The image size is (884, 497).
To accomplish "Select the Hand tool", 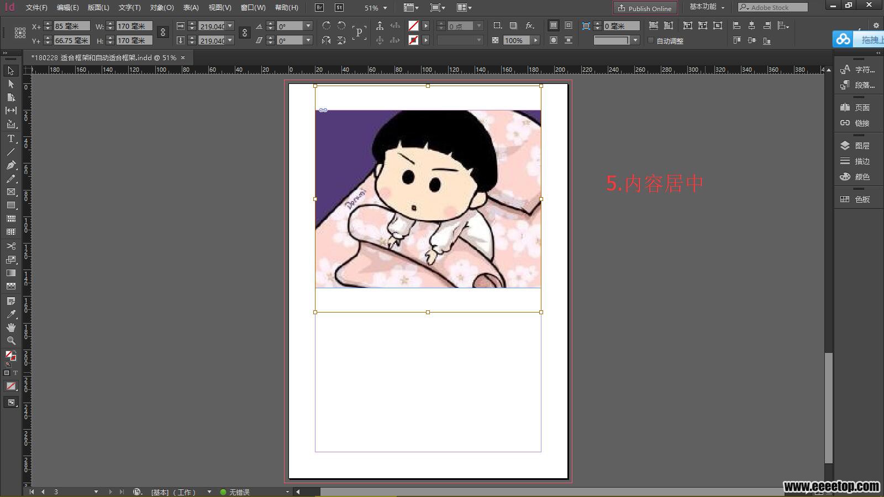I will click(10, 327).
